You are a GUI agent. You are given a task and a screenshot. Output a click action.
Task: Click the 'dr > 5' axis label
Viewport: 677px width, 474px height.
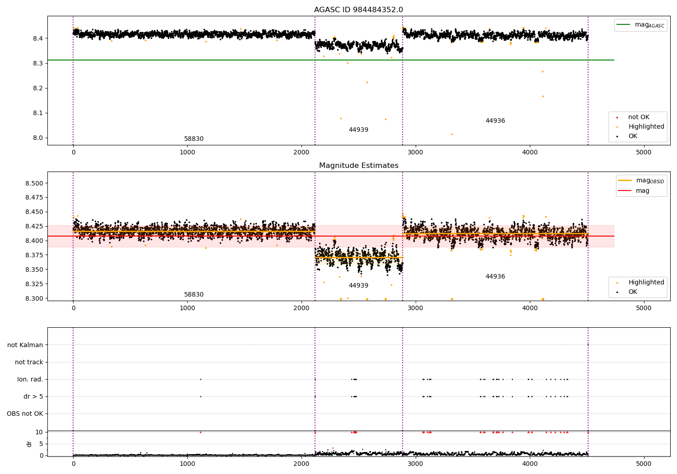pos(33,397)
